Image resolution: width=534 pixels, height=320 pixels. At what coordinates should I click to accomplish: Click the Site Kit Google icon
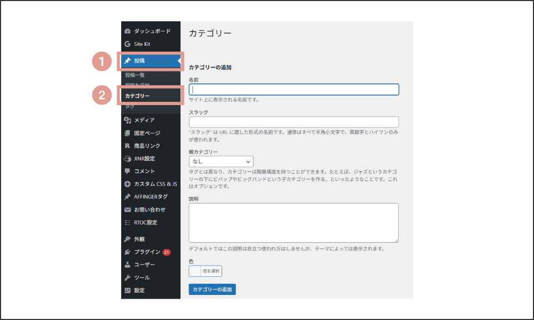click(128, 44)
